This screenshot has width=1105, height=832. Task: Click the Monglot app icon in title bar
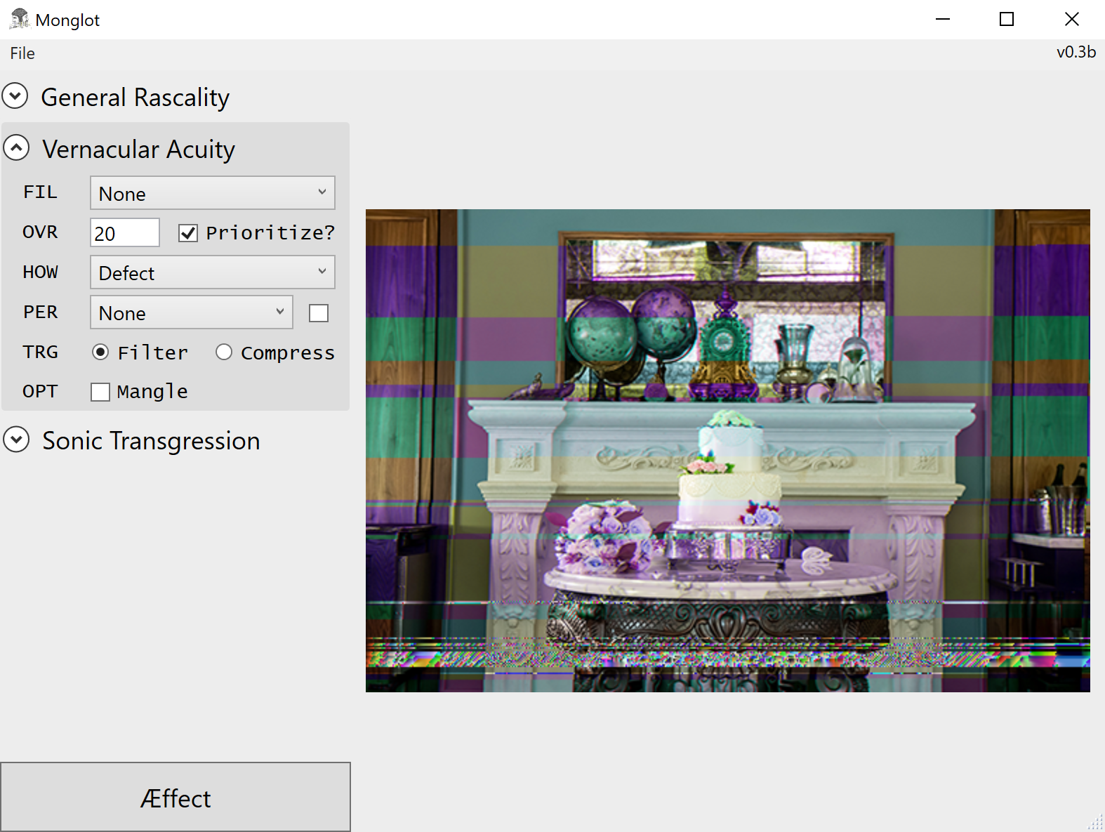click(x=20, y=19)
